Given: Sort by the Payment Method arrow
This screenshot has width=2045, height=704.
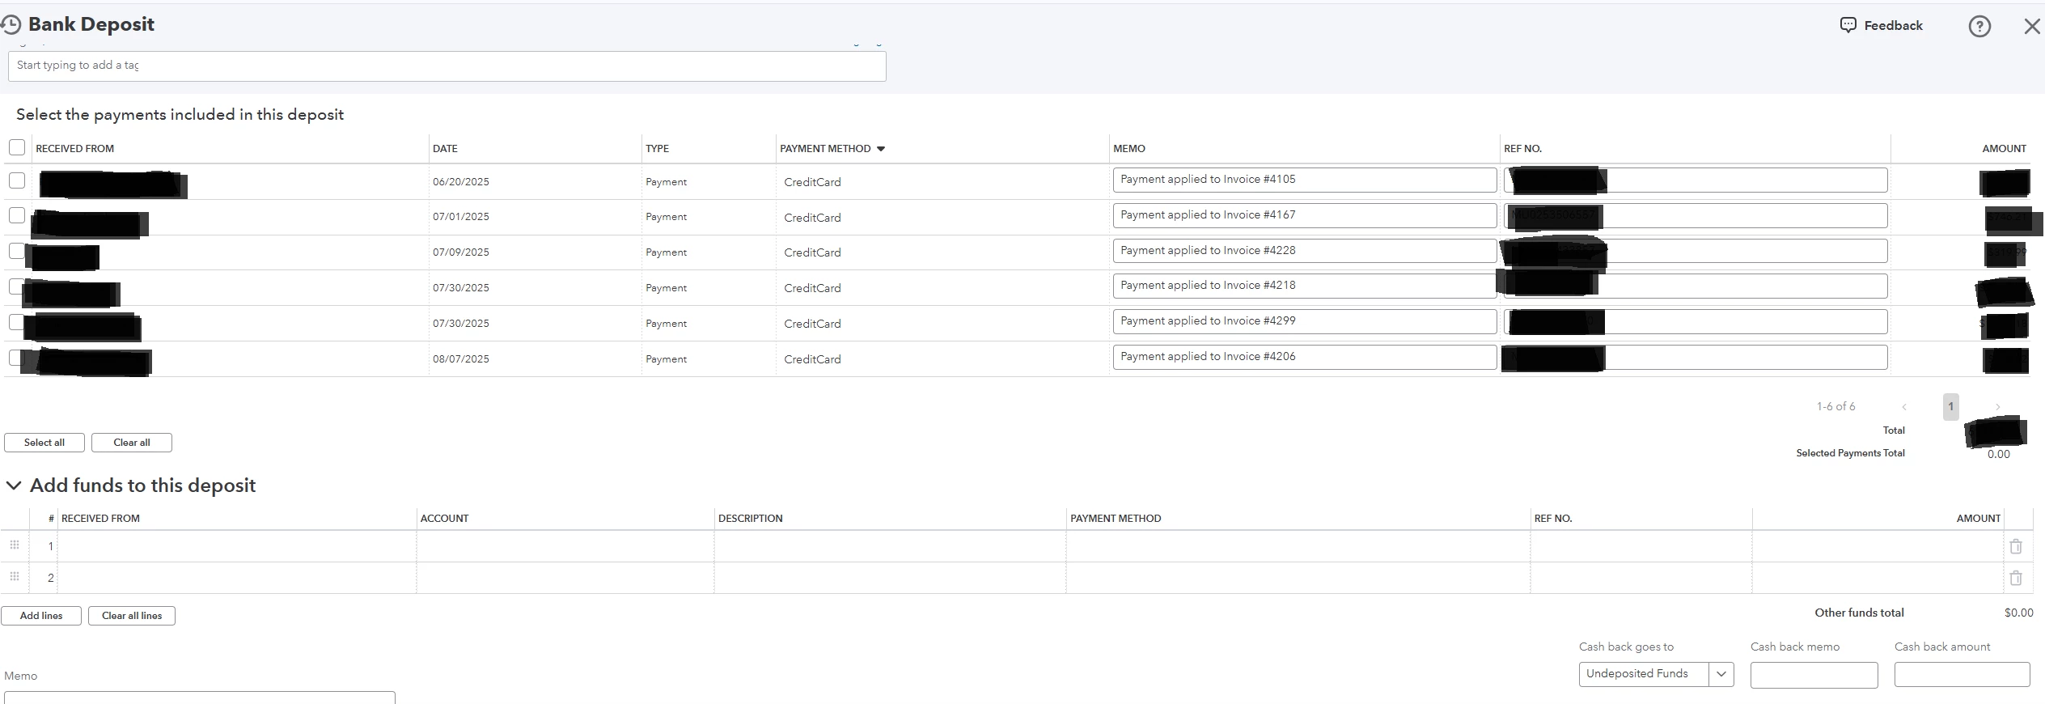Looking at the screenshot, I should click(x=881, y=149).
